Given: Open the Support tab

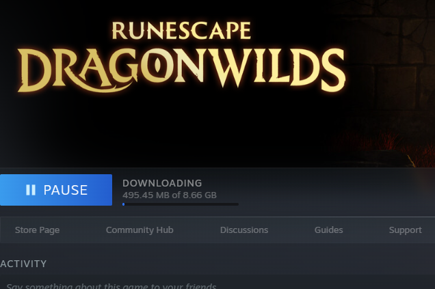Looking at the screenshot, I should coord(406,230).
